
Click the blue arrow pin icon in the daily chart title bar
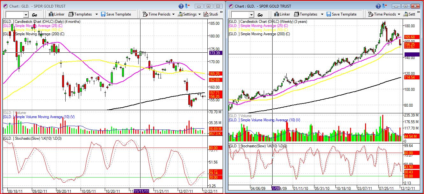point(187,6)
